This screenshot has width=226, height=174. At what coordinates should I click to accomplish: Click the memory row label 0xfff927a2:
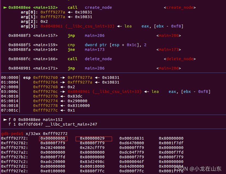[15, 153]
